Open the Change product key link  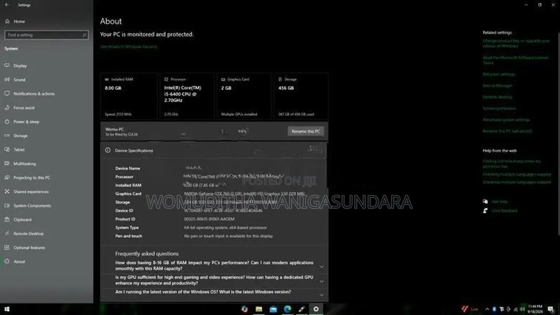pos(516,43)
